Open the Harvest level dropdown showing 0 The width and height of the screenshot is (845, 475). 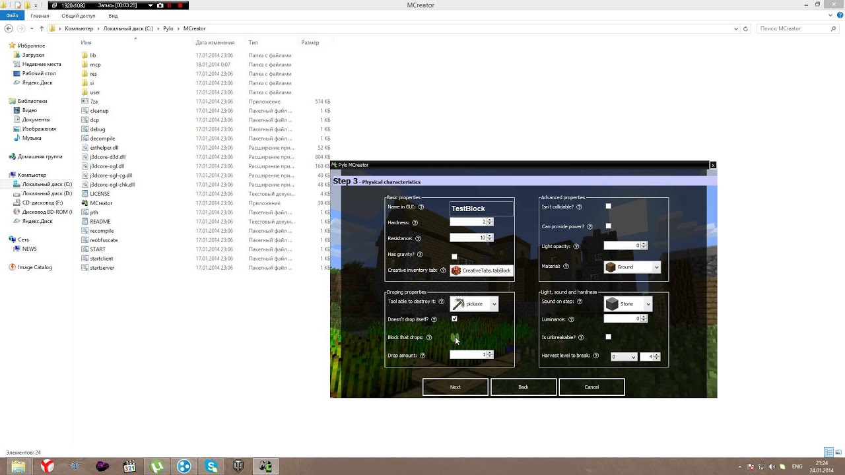coord(624,357)
